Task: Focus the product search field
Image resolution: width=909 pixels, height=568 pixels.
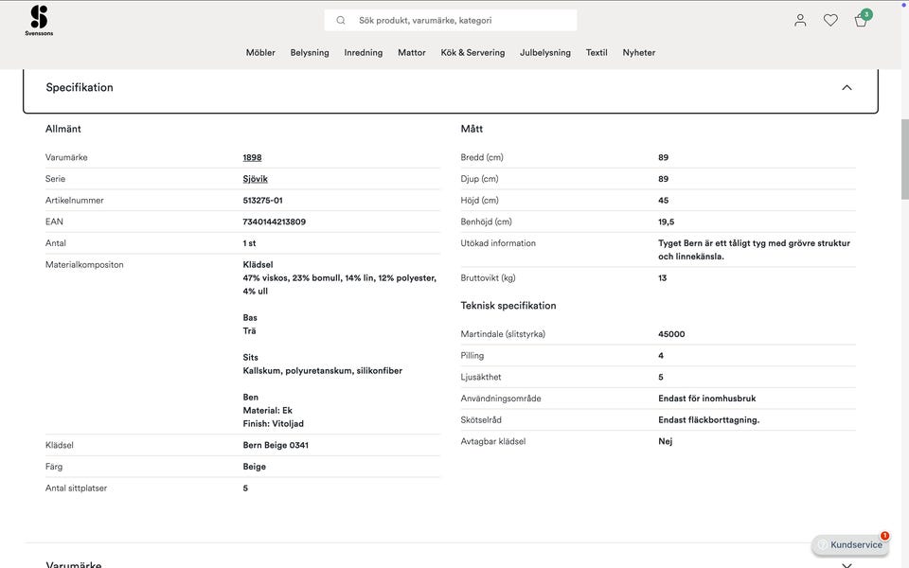Action: pyautogui.click(x=451, y=20)
